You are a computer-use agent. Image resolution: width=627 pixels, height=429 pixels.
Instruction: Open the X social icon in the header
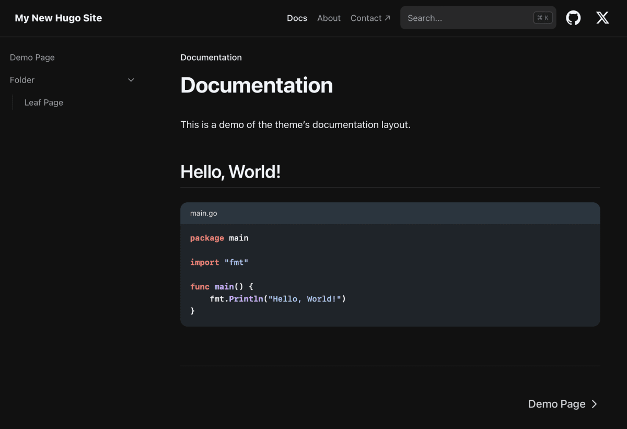(x=602, y=18)
